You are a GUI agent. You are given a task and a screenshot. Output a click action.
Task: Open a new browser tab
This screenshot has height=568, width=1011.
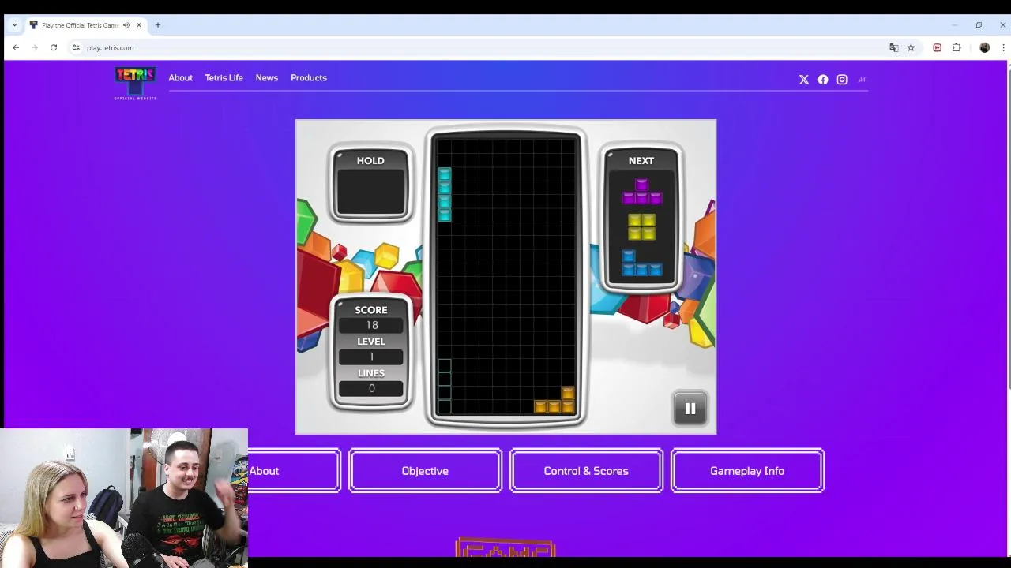[158, 25]
